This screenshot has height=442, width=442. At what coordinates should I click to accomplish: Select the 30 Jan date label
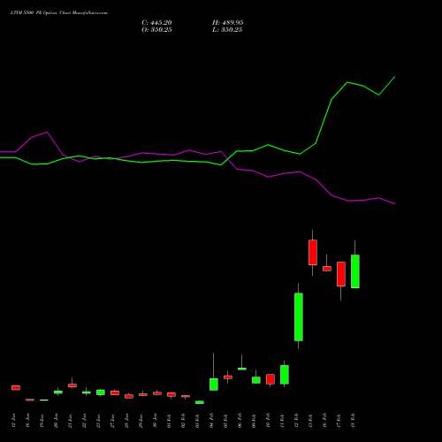(x=155, y=421)
